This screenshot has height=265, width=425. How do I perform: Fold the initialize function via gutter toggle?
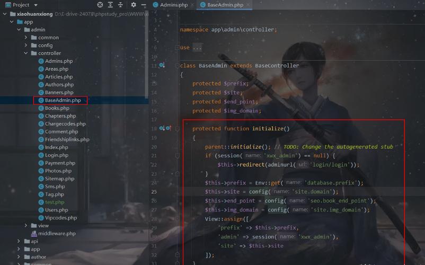tap(178, 128)
